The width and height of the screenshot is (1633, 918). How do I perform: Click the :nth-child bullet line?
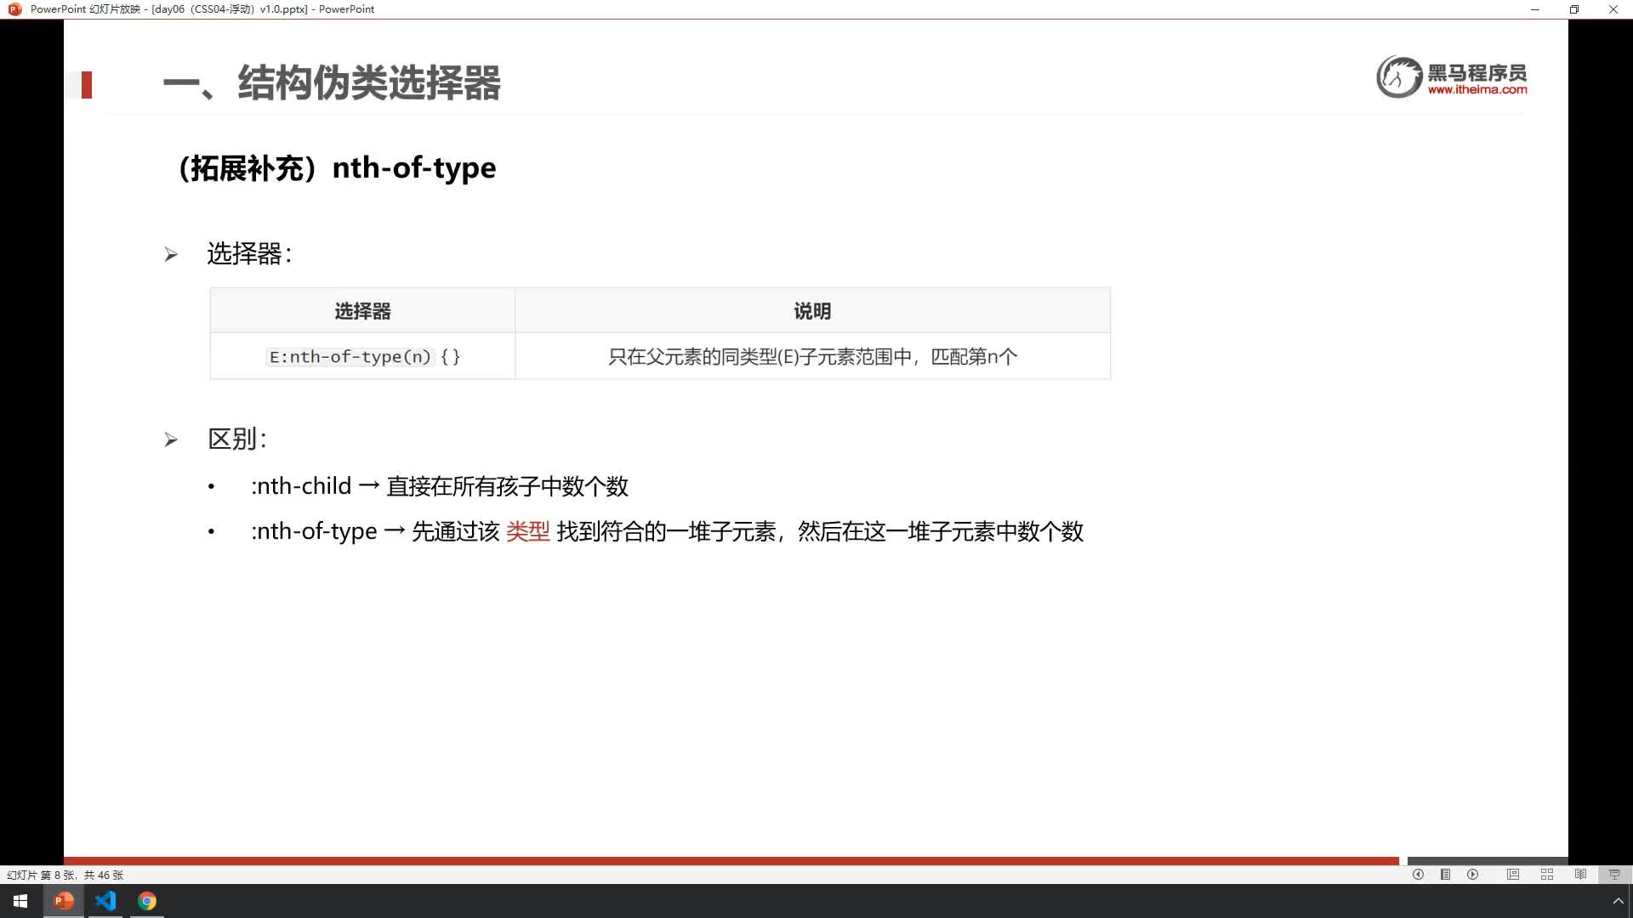[x=440, y=486]
